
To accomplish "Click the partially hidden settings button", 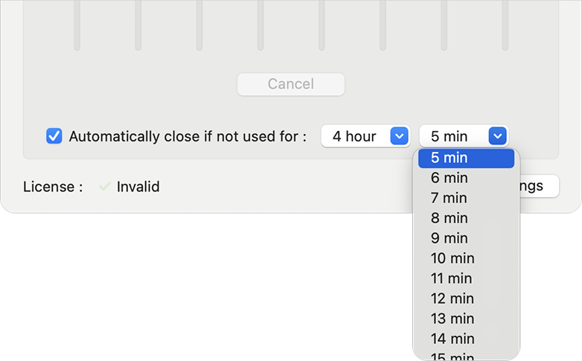I will pyautogui.click(x=540, y=185).
